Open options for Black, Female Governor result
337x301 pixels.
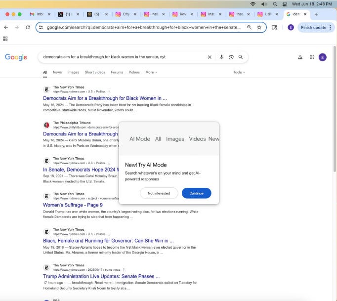coord(109,234)
